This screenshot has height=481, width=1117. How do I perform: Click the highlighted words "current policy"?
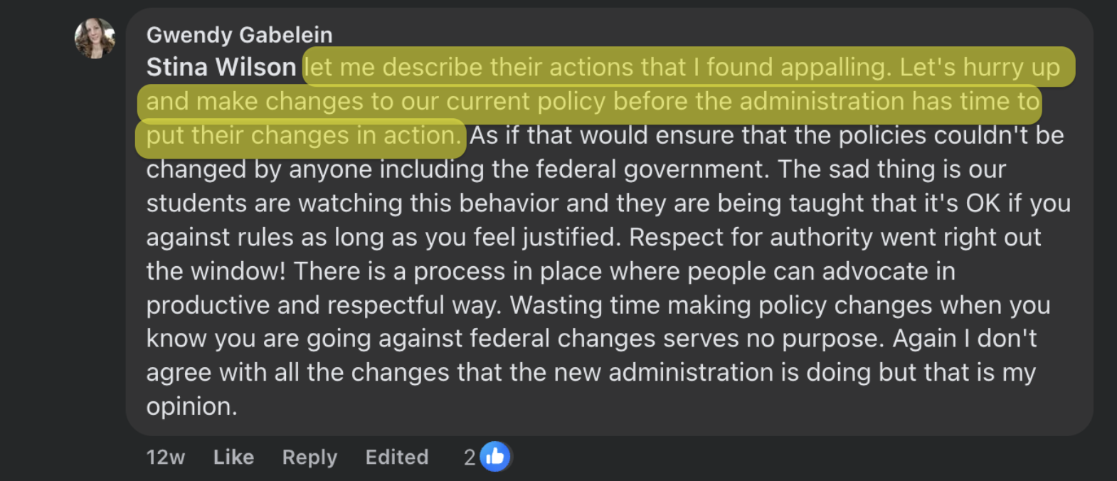(x=524, y=101)
